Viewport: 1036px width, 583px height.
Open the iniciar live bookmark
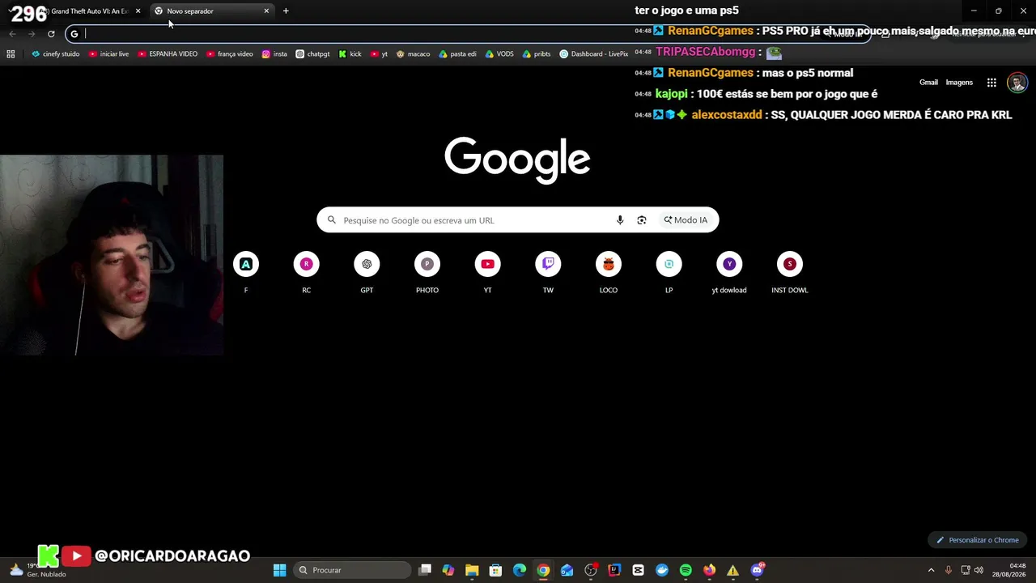pyautogui.click(x=108, y=54)
